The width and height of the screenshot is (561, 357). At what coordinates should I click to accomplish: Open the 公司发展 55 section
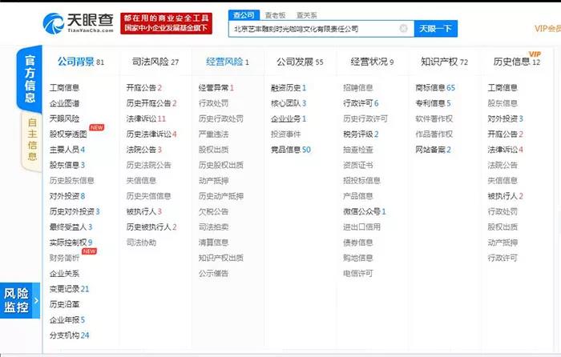click(x=300, y=62)
